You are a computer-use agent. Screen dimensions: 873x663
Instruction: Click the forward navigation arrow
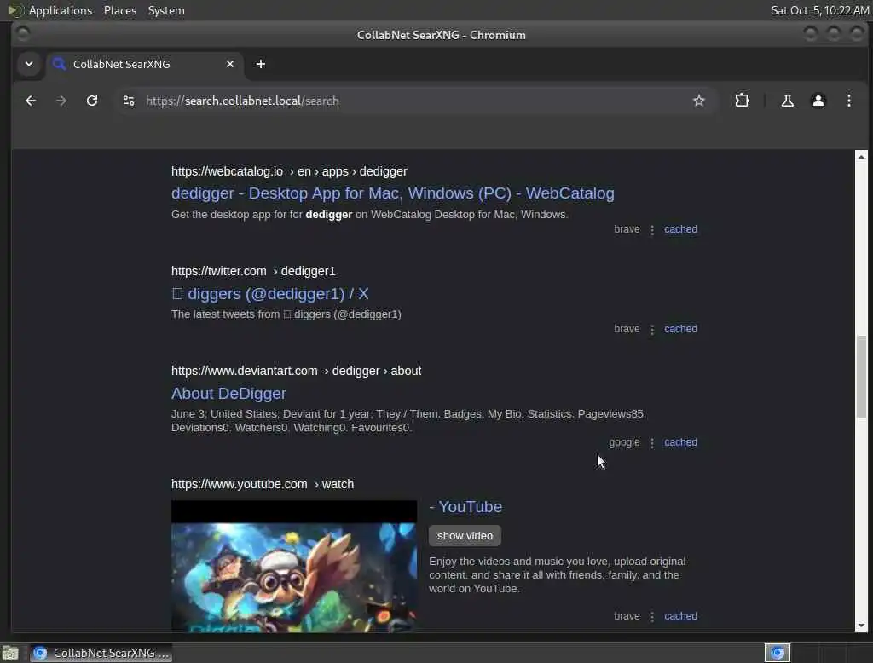pos(61,101)
